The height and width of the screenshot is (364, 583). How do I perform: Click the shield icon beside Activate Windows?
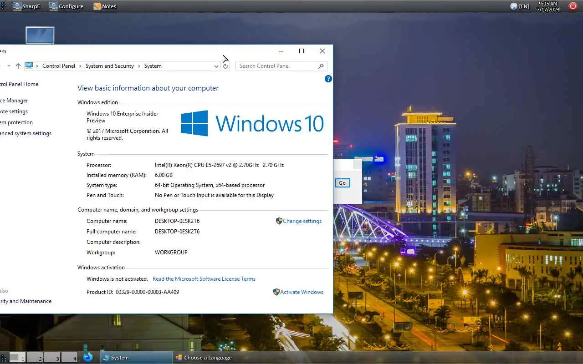click(276, 292)
